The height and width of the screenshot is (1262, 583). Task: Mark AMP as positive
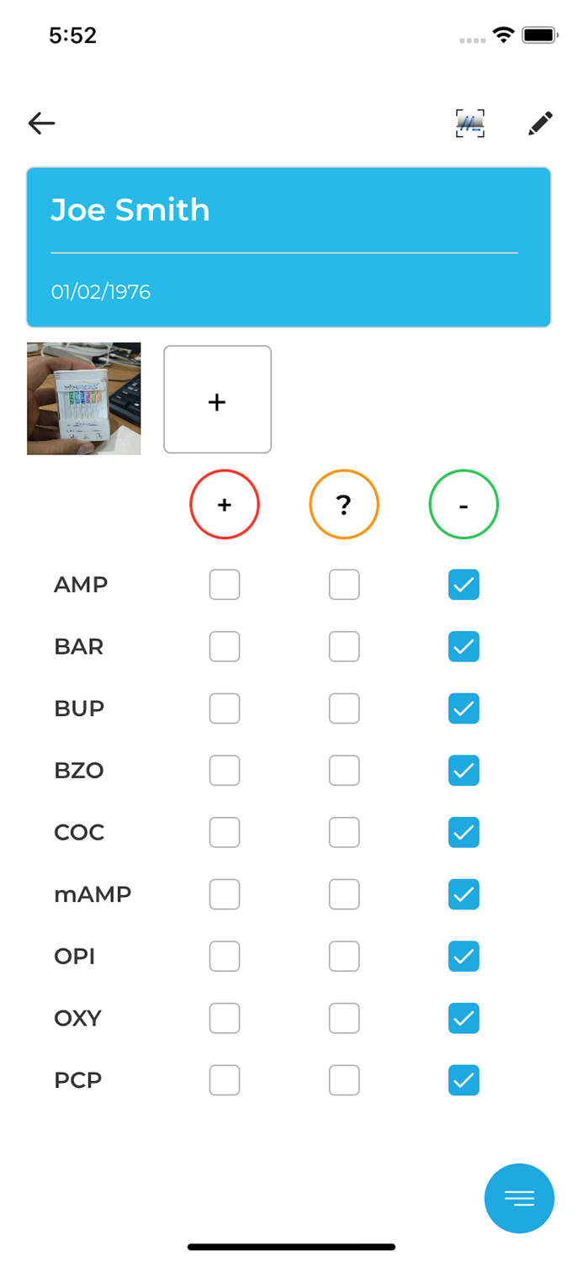click(x=224, y=584)
